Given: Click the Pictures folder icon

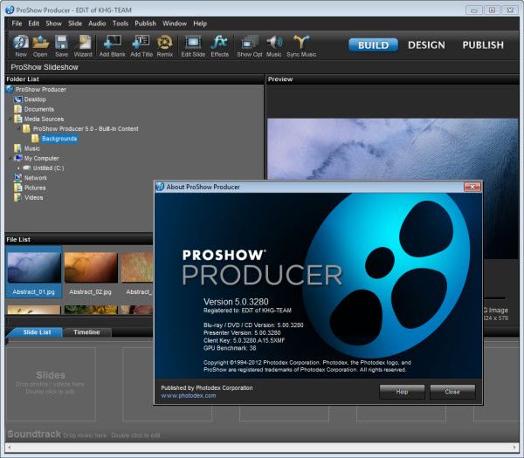Looking at the screenshot, I should 18,188.
